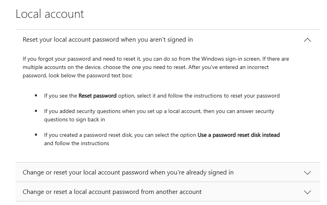Click the line "and follow the instructions"
This screenshot has height=205, width=327.
coord(77,143)
